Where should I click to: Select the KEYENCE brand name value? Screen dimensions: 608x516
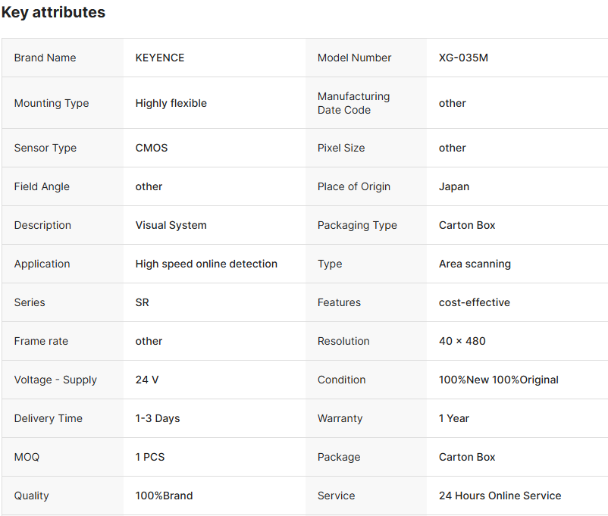tap(160, 58)
